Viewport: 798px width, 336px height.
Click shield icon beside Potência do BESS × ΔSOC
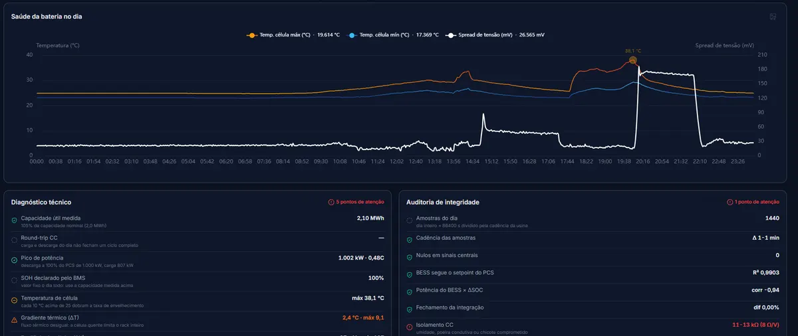(x=410, y=293)
